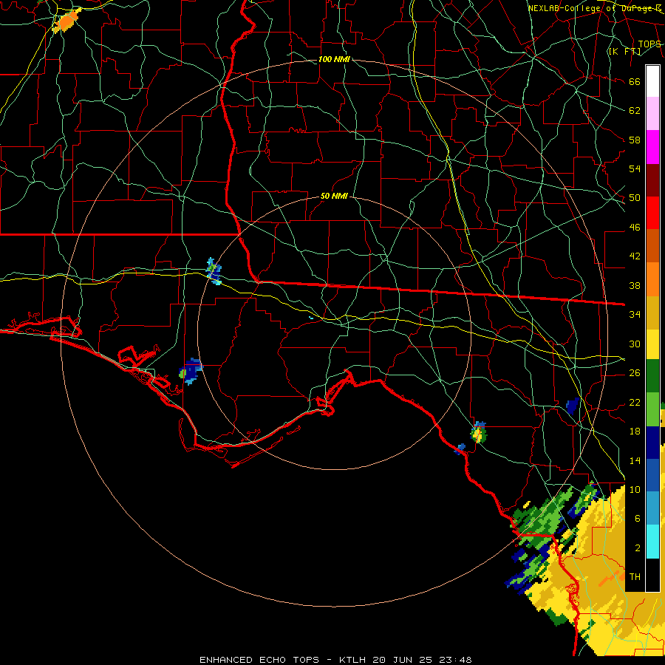Click the dark green legend swatch
The height and width of the screenshot is (665, 665).
click(x=652, y=376)
